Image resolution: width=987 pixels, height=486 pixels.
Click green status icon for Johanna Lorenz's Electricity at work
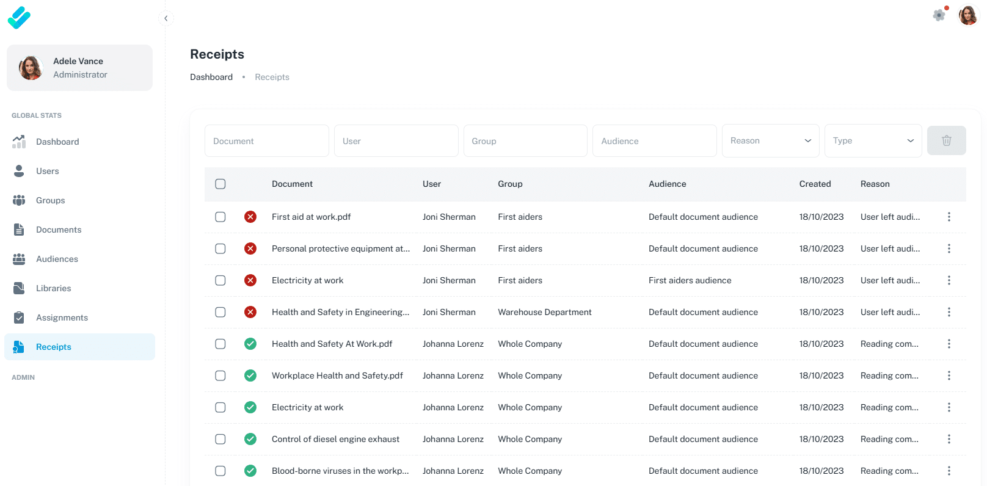[x=250, y=407]
